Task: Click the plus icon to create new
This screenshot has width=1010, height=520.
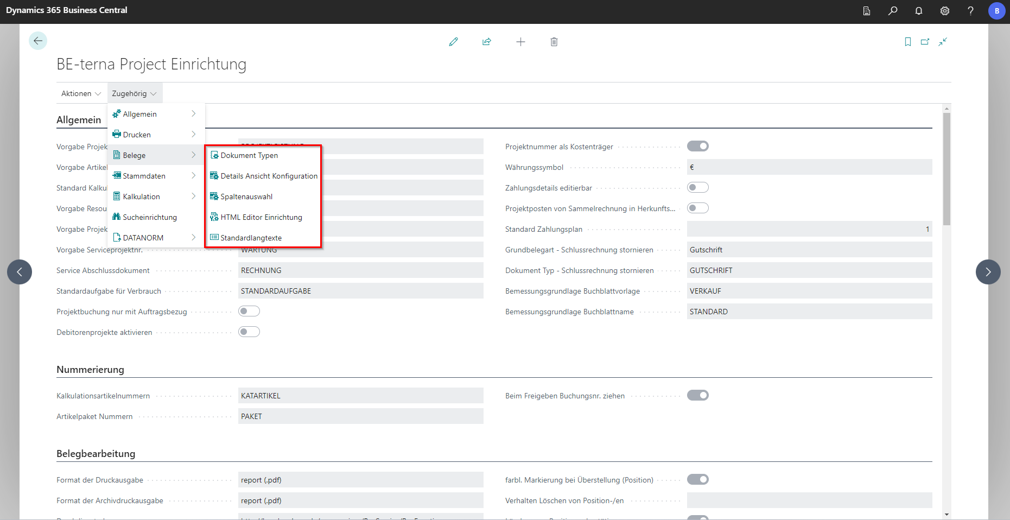Action: pos(520,42)
